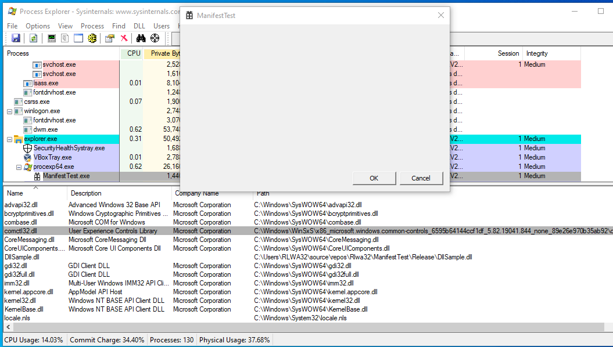This screenshot has width=613, height=347.
Task: Select the DllSample.dll row
Action: 308,257
